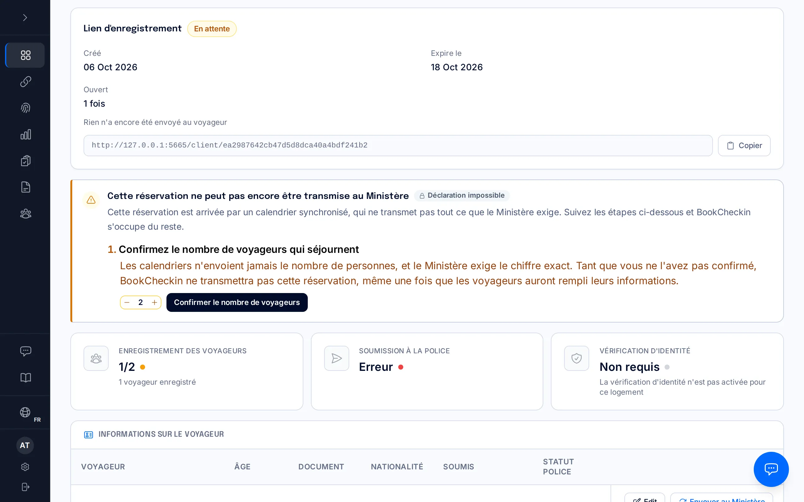Click the Non requis verification status
Screen dimensions: 804x502
click(x=629, y=367)
